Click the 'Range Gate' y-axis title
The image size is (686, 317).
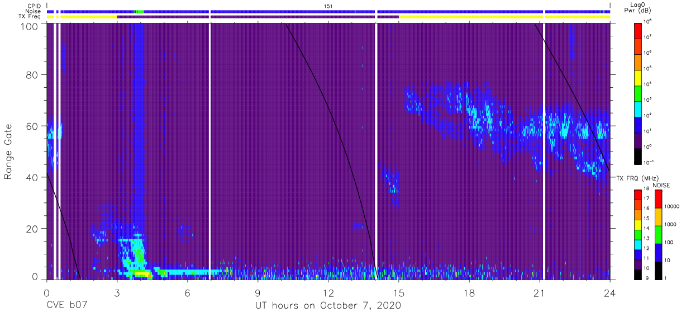coord(9,152)
